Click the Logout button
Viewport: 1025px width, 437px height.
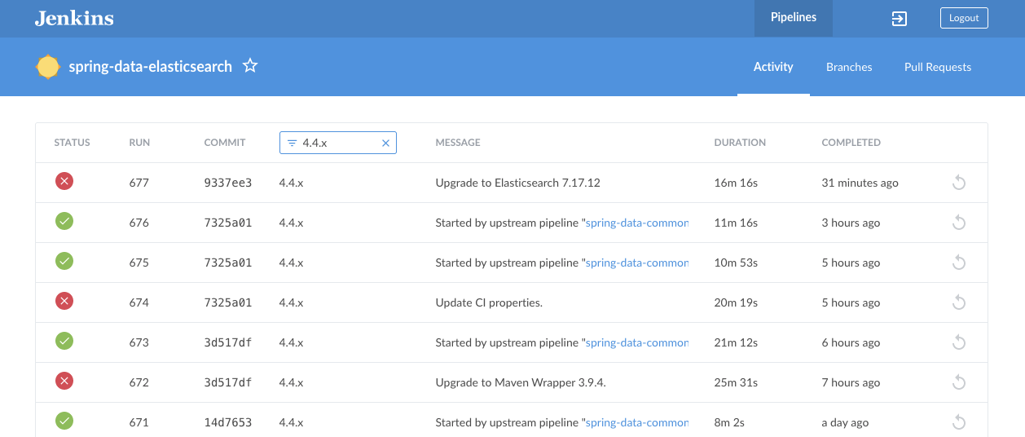pyautogui.click(x=964, y=18)
